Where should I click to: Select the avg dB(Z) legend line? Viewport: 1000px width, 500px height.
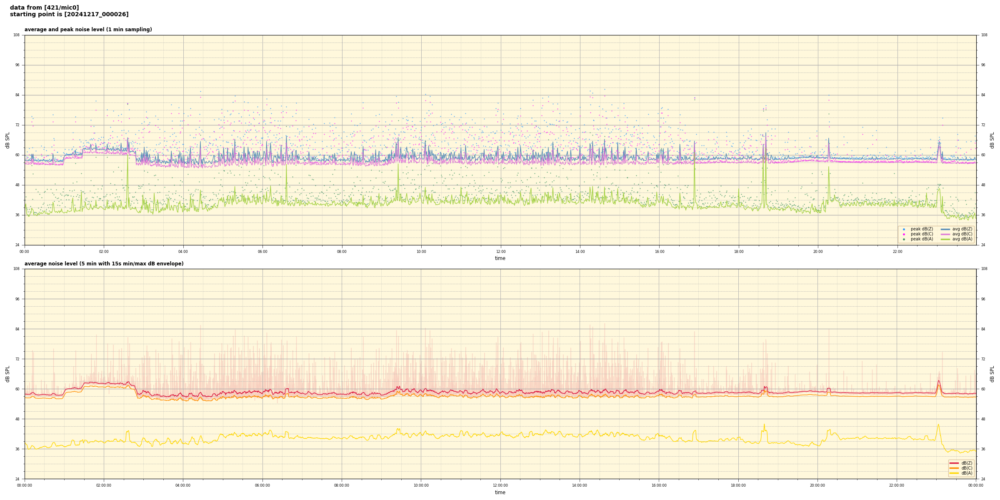945,229
